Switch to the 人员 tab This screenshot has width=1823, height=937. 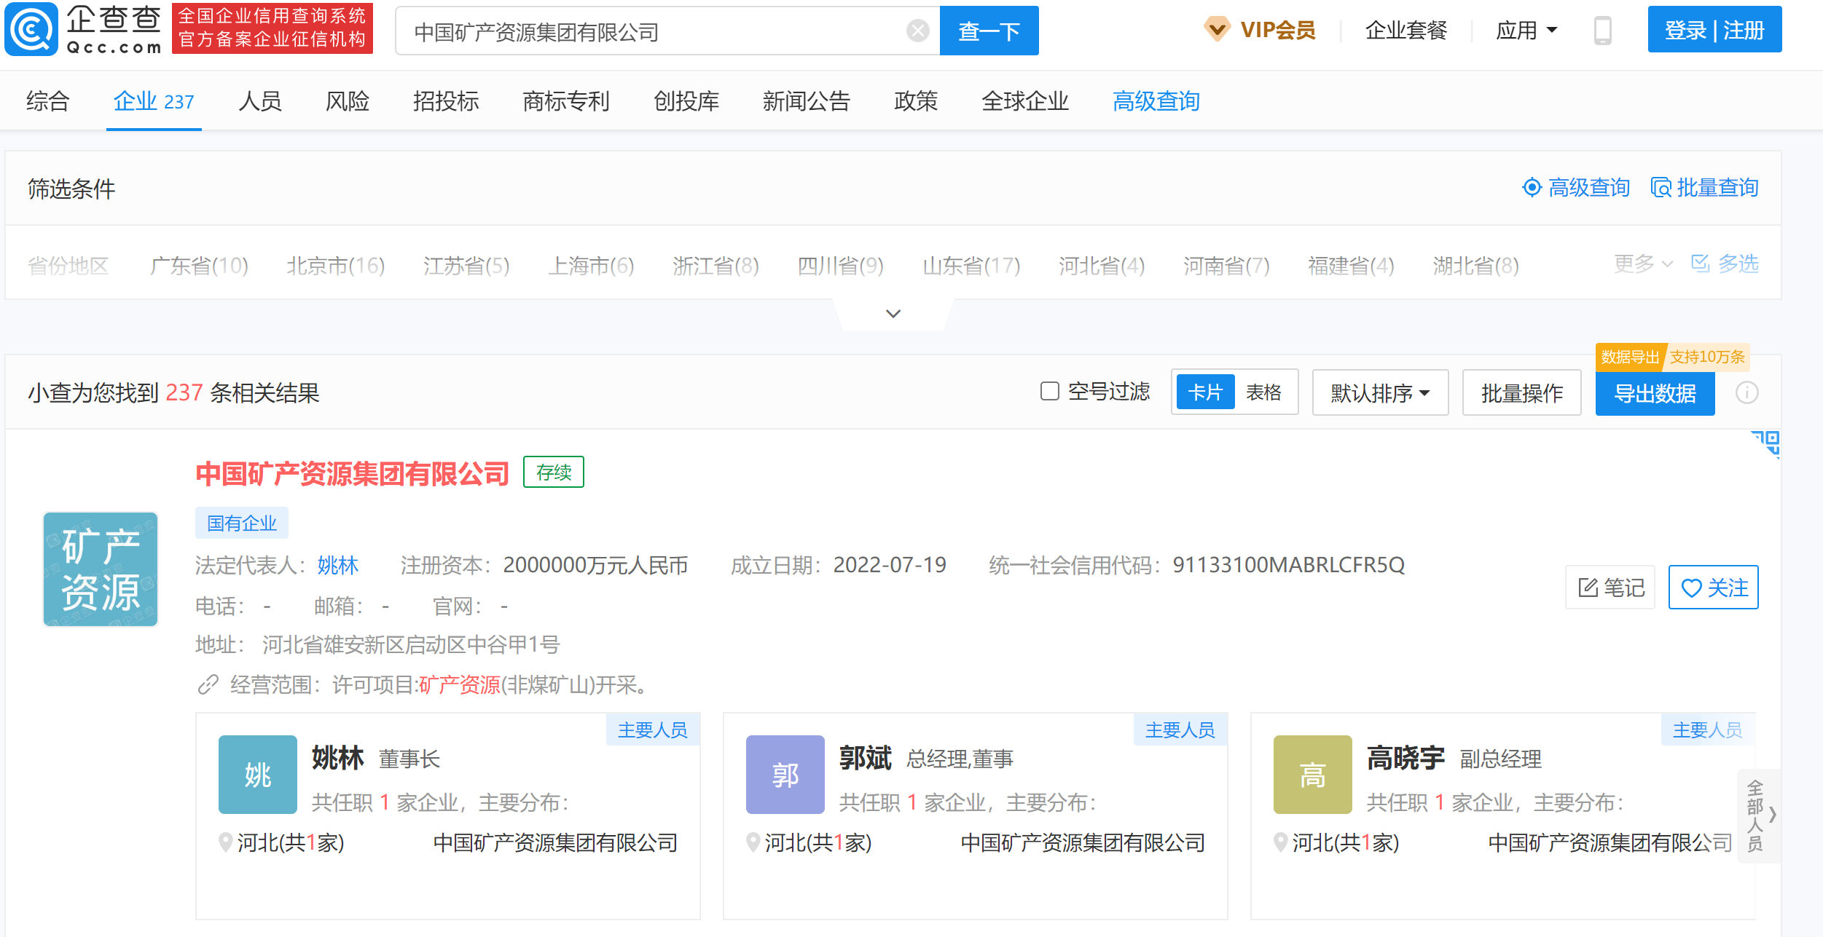[x=259, y=102]
